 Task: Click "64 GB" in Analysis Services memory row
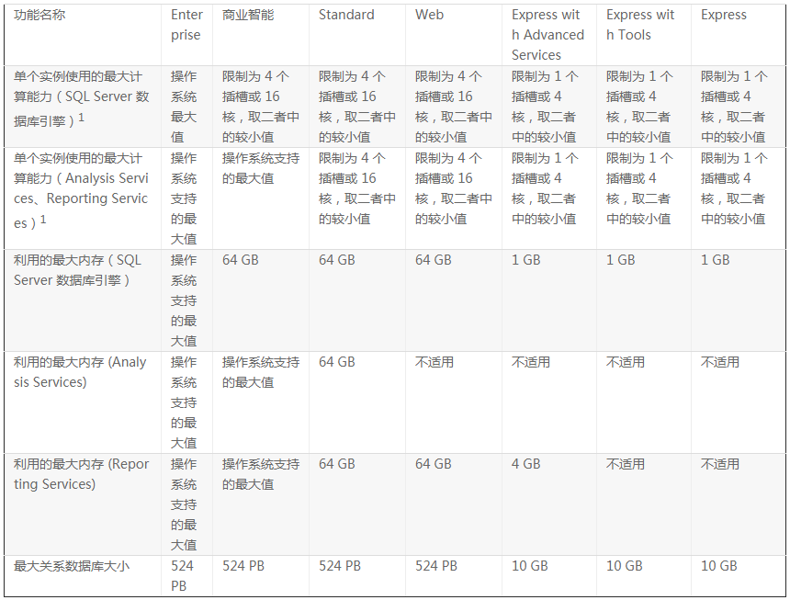pyautogui.click(x=337, y=362)
